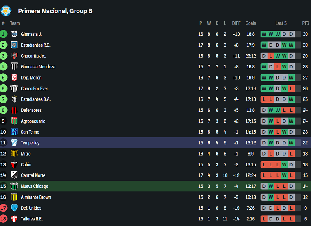Image resolution: width=311 pixels, height=226 pixels.
Task: Click the Goals column header
Action: [251, 23]
